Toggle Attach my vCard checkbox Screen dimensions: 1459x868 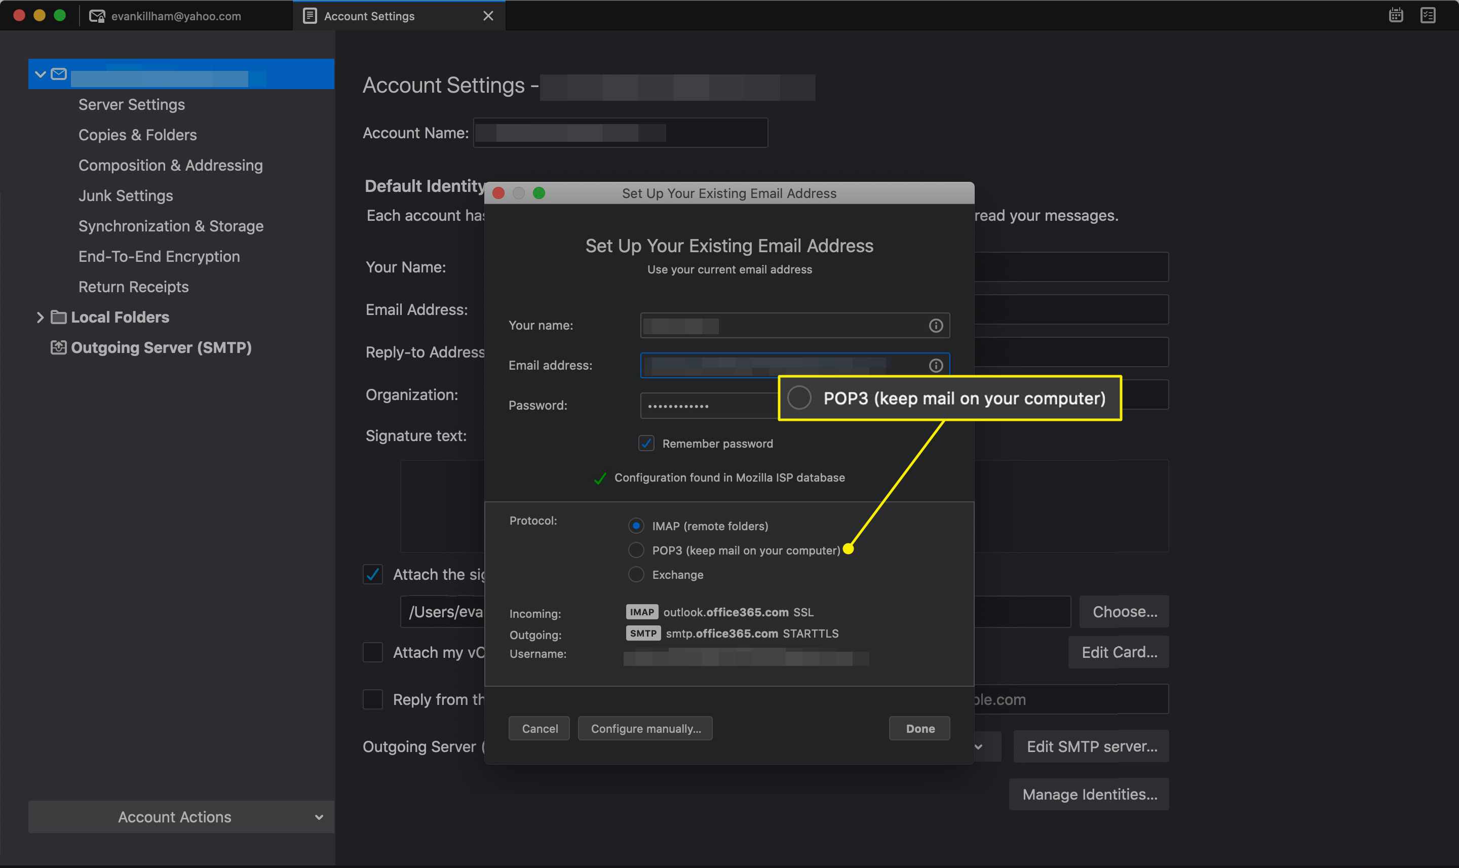click(373, 652)
